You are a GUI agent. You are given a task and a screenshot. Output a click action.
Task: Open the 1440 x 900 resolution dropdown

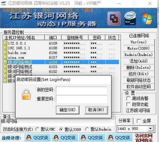(150, 129)
